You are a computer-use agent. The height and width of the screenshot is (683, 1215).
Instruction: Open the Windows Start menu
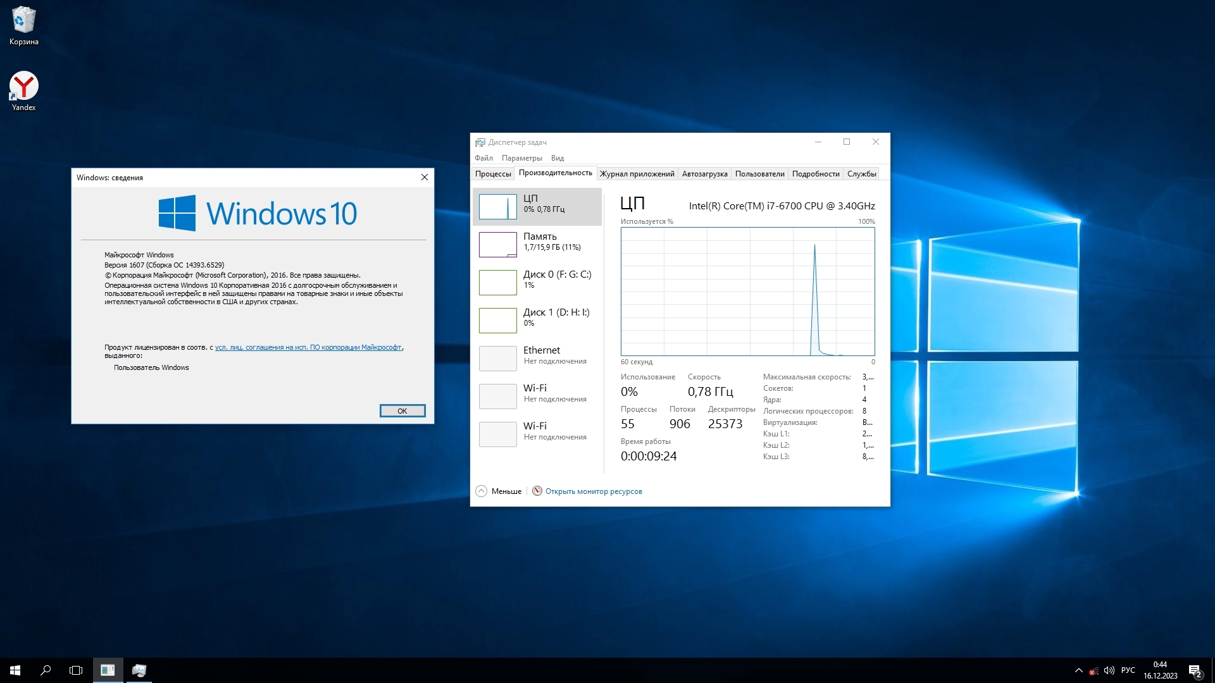coord(15,670)
